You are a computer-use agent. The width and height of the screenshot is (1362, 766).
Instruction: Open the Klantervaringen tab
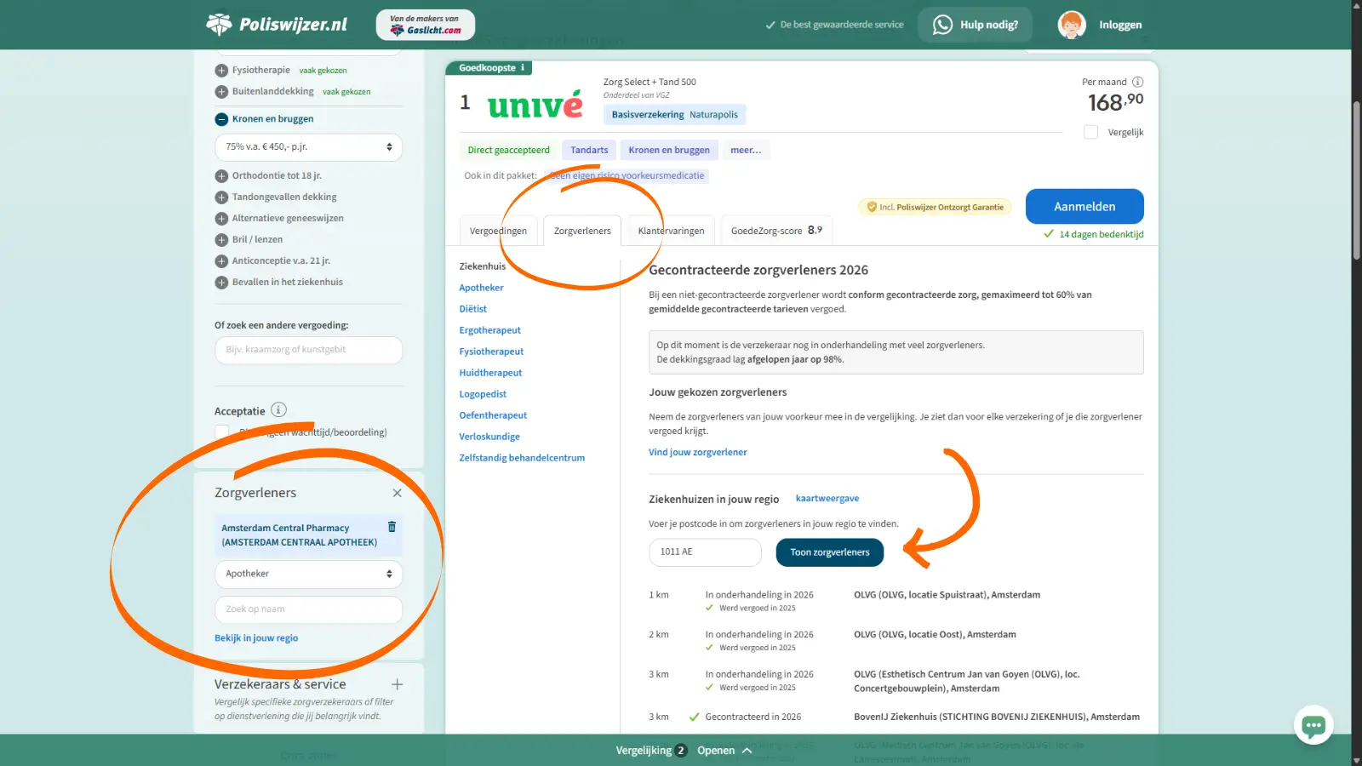(671, 231)
